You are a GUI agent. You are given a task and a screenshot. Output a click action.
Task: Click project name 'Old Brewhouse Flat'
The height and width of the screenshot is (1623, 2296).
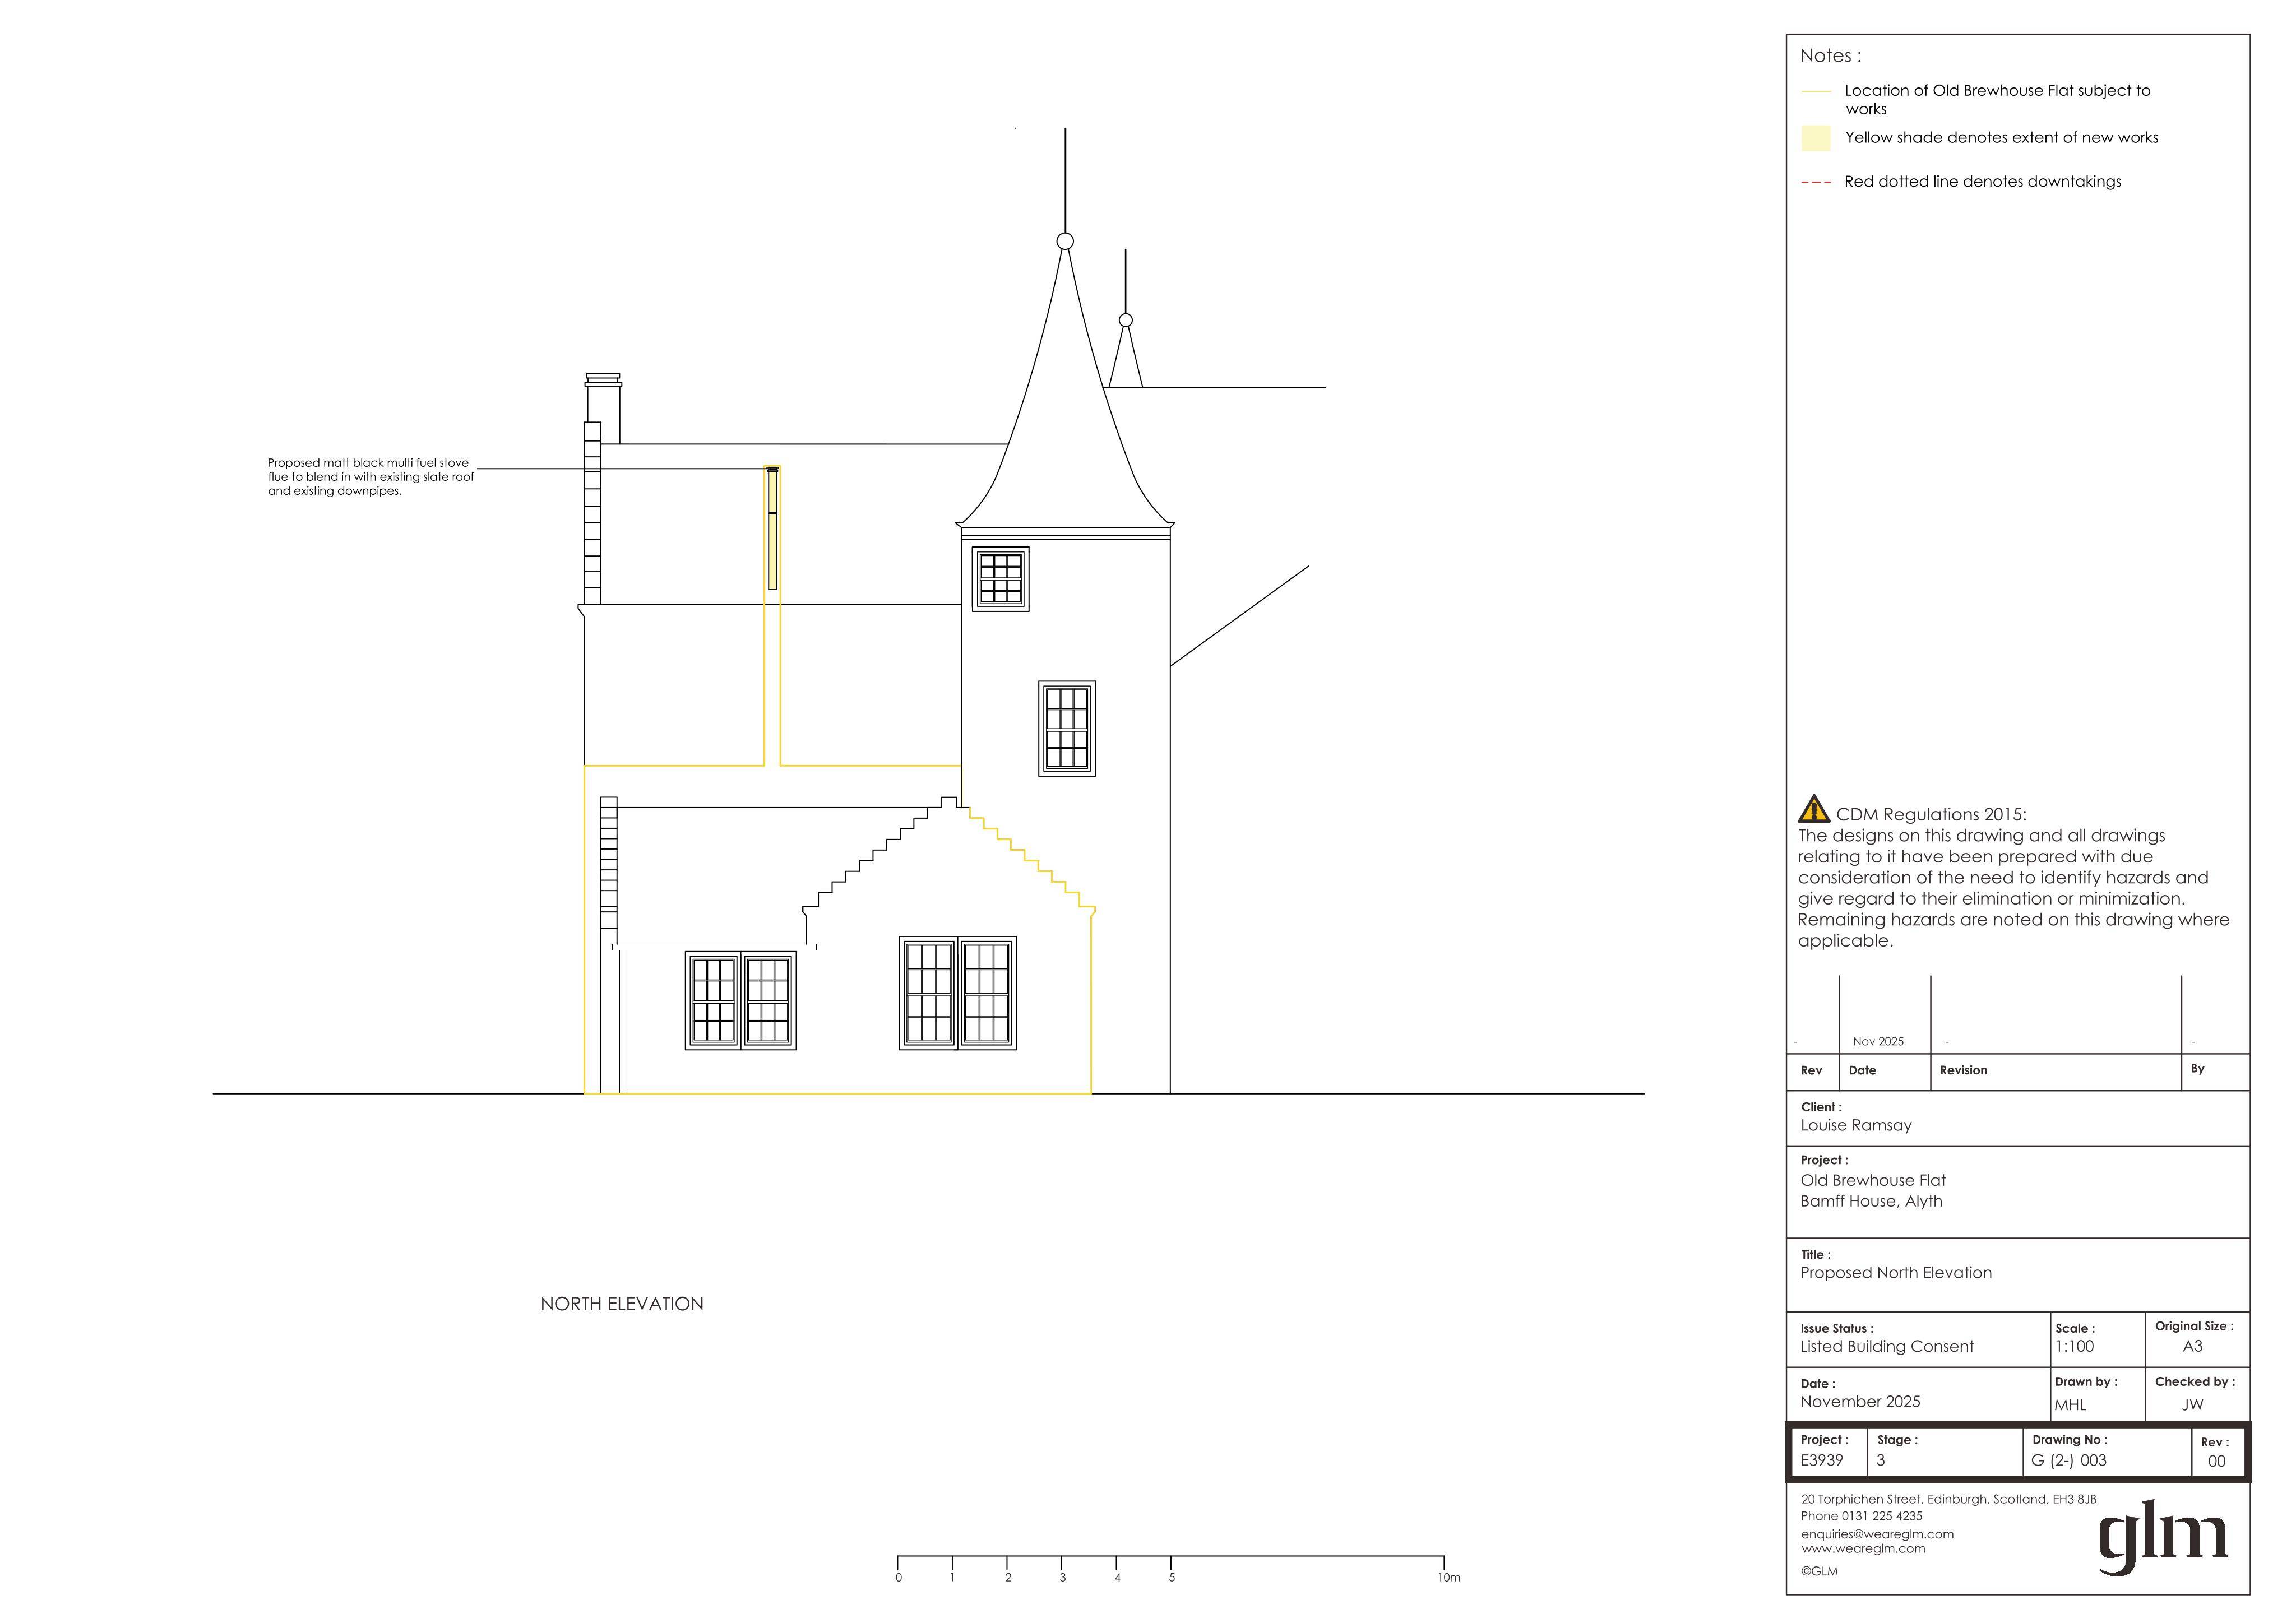click(x=1873, y=1180)
